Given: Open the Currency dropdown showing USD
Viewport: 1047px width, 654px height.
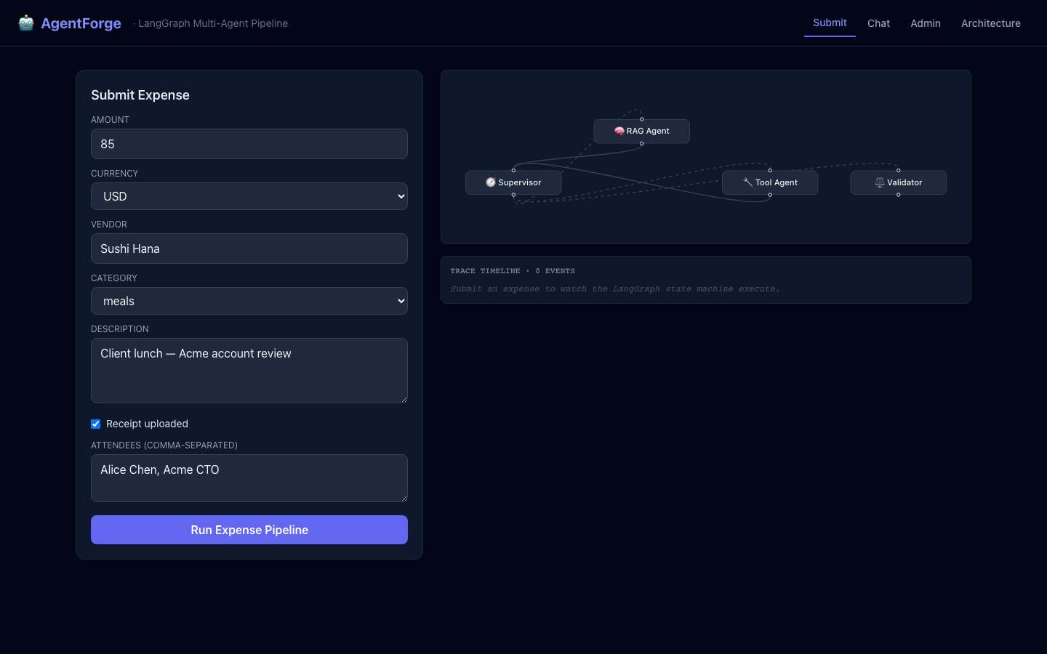Looking at the screenshot, I should coord(249,196).
